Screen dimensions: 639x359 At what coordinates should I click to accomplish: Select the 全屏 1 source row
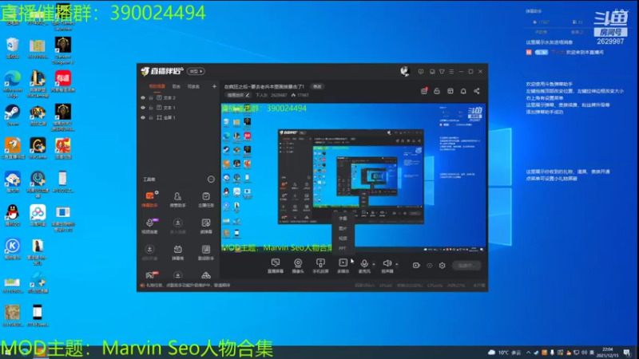pos(177,117)
